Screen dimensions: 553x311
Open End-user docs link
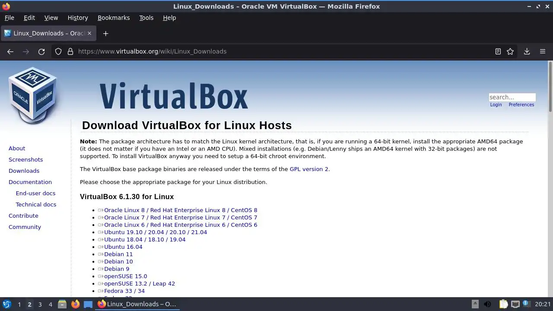pyautogui.click(x=35, y=193)
